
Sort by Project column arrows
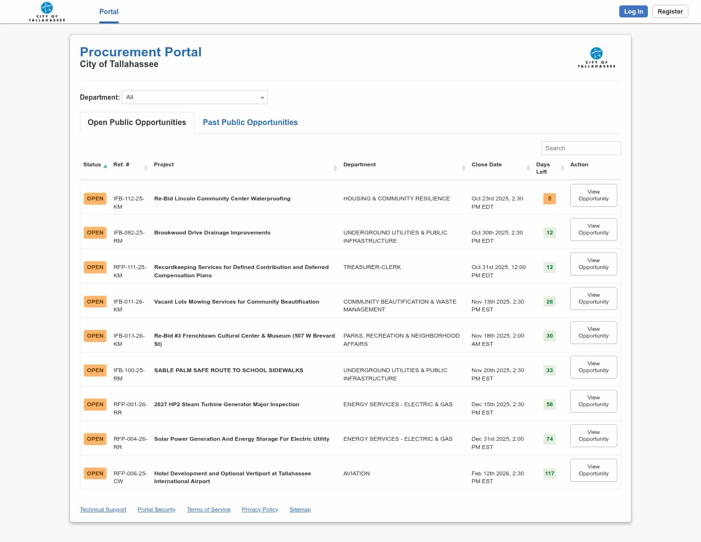(x=335, y=168)
